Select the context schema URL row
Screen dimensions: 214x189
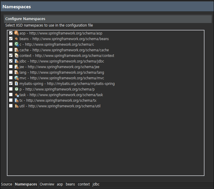coord(67,55)
